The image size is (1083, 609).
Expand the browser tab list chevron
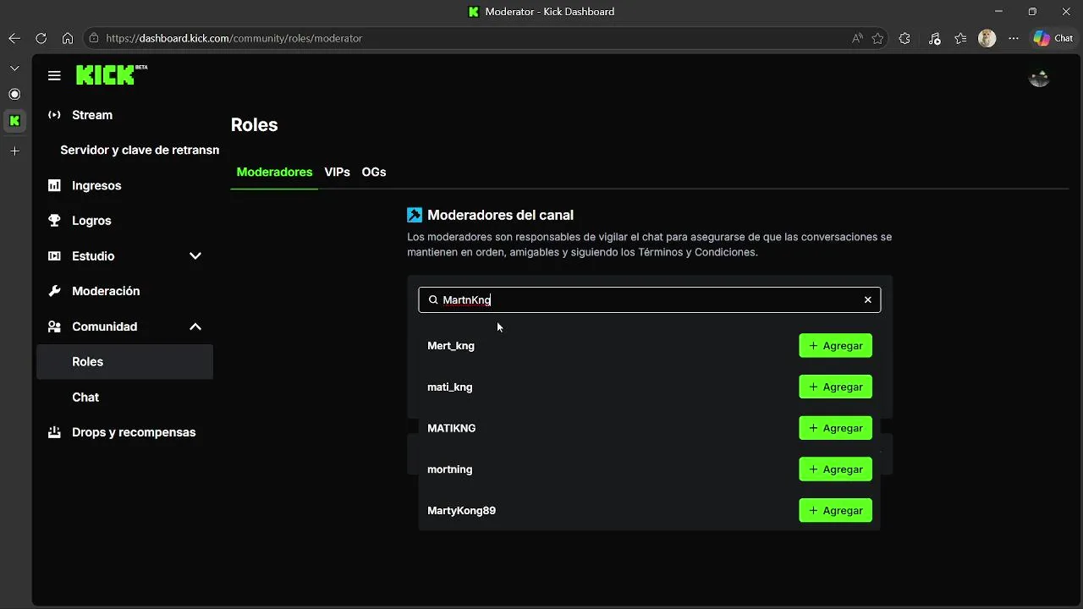[14, 68]
